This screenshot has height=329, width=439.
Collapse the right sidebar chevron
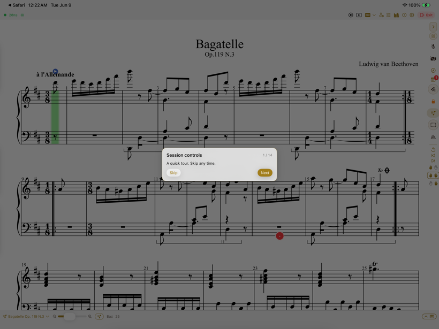coord(433,27)
